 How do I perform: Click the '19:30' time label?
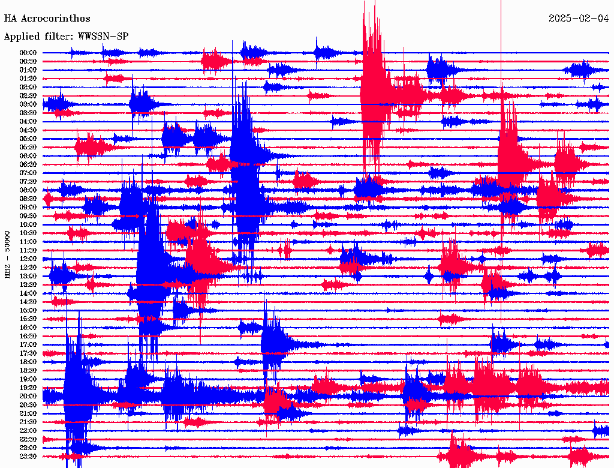28,388
